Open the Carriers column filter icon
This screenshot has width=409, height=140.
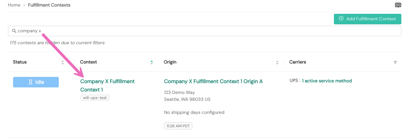395,62
